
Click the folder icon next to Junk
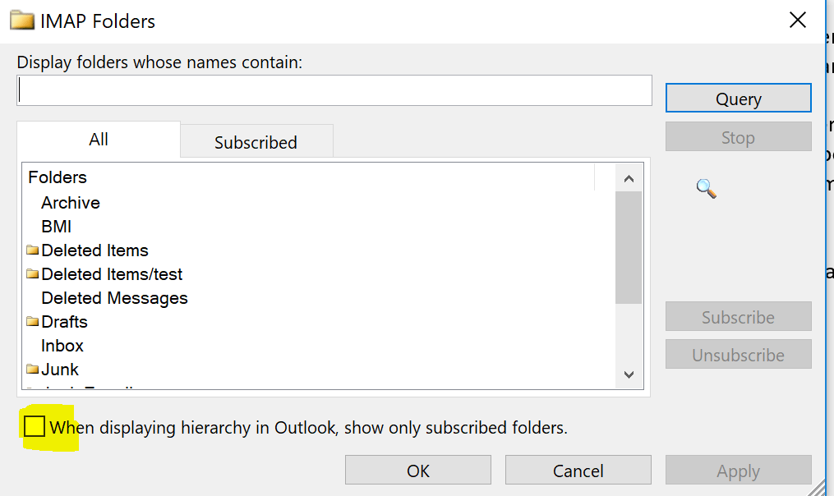coord(32,370)
